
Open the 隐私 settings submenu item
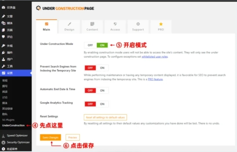click(5, 114)
